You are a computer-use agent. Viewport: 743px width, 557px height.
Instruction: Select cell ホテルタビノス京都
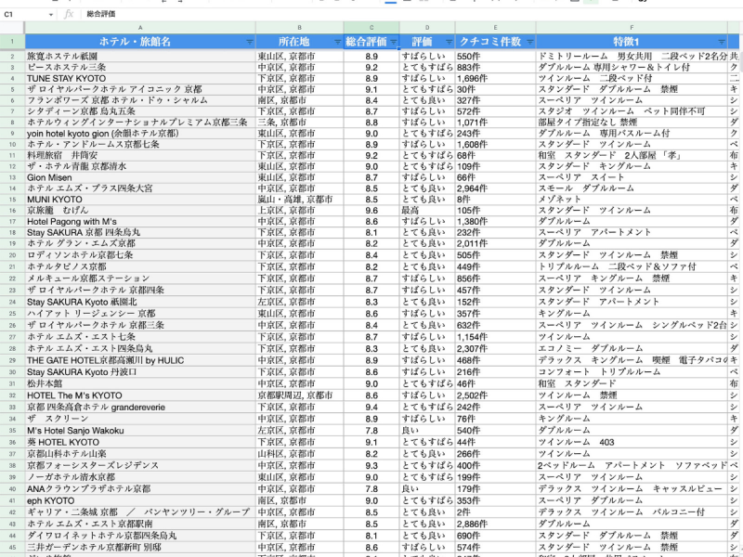(140, 266)
